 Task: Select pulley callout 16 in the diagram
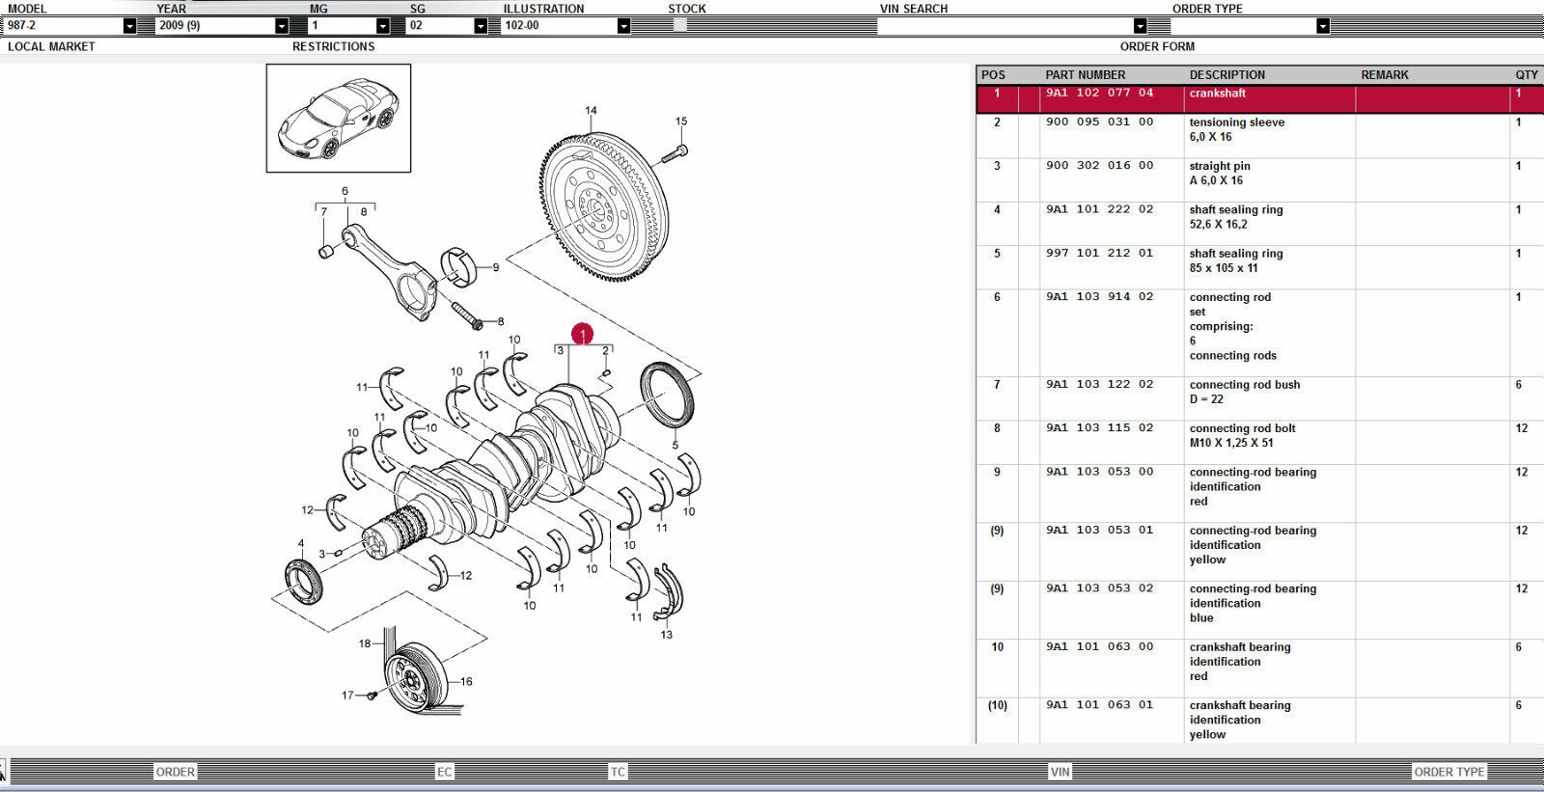click(466, 682)
